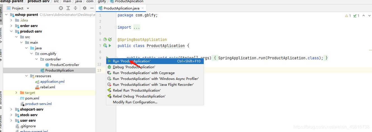Screen dimensions: 372x132
Task: Click the Coverage shield icon in context menu
Action: point(110,73)
